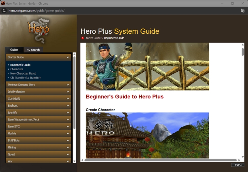This screenshot has width=248, height=172.
Task: Switch to the search tab
Action: (33, 50)
